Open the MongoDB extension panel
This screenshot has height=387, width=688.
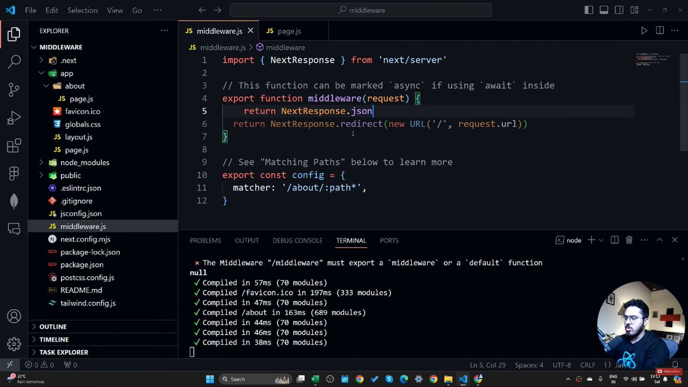pos(14,201)
